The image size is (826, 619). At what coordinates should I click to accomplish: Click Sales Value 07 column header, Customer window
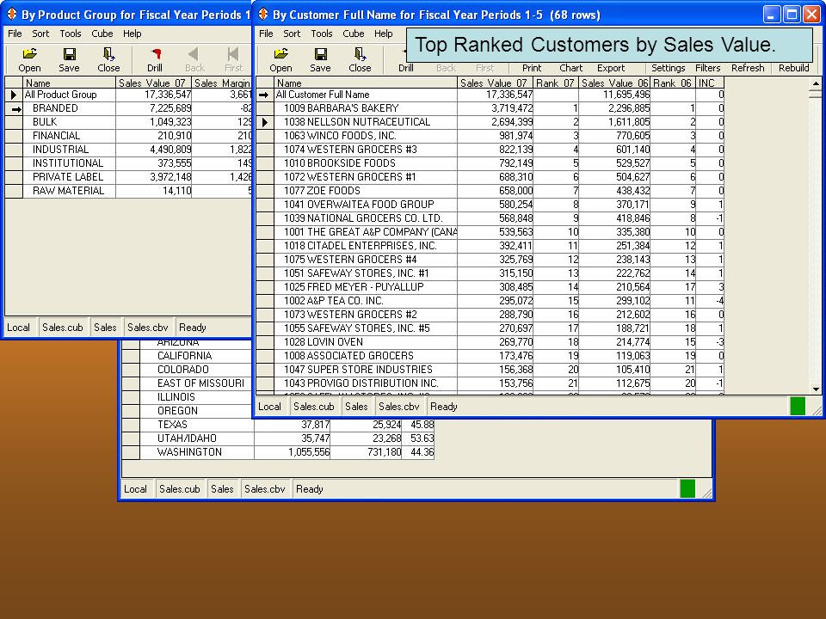[x=496, y=83]
